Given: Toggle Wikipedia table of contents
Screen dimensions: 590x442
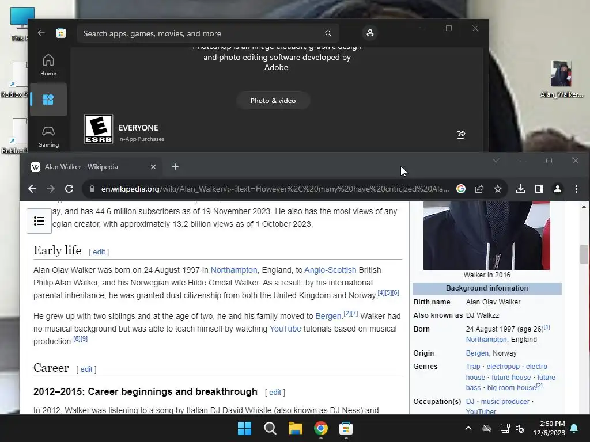Looking at the screenshot, I should [x=39, y=221].
